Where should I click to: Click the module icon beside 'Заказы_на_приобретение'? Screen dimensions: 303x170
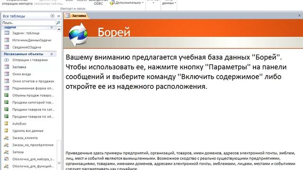[x=6, y=145]
